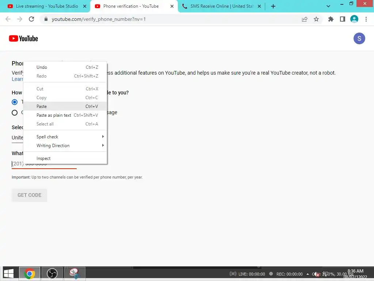Select the text message radio button

15,102
